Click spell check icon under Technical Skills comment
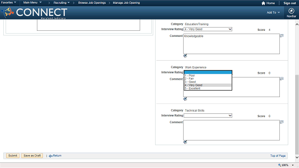 [x=185, y=142]
